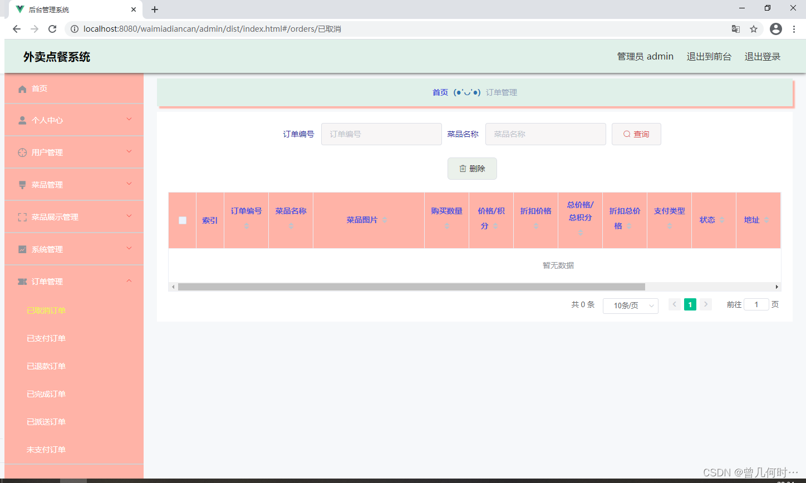Go to the previous page arrow in pagination
Image resolution: width=806 pixels, height=483 pixels.
pos(675,304)
